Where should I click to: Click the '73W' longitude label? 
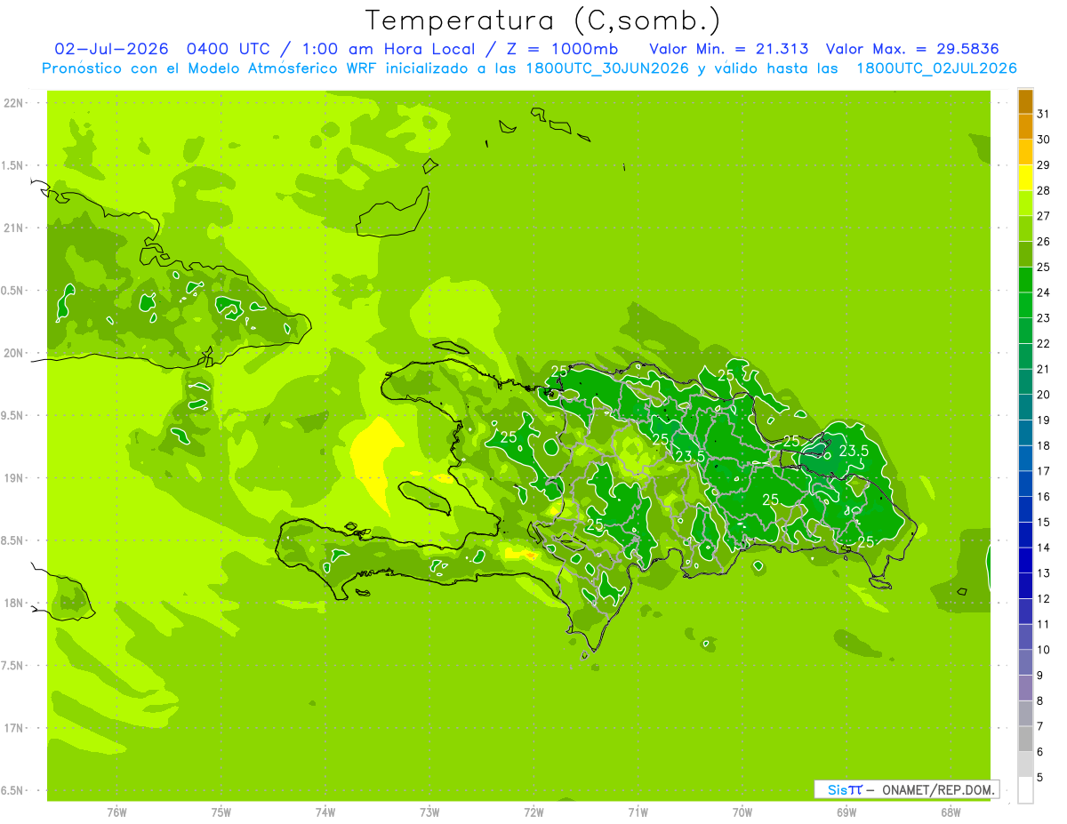(429, 812)
